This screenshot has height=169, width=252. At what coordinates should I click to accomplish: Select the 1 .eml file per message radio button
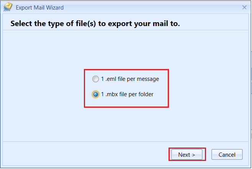(x=95, y=79)
